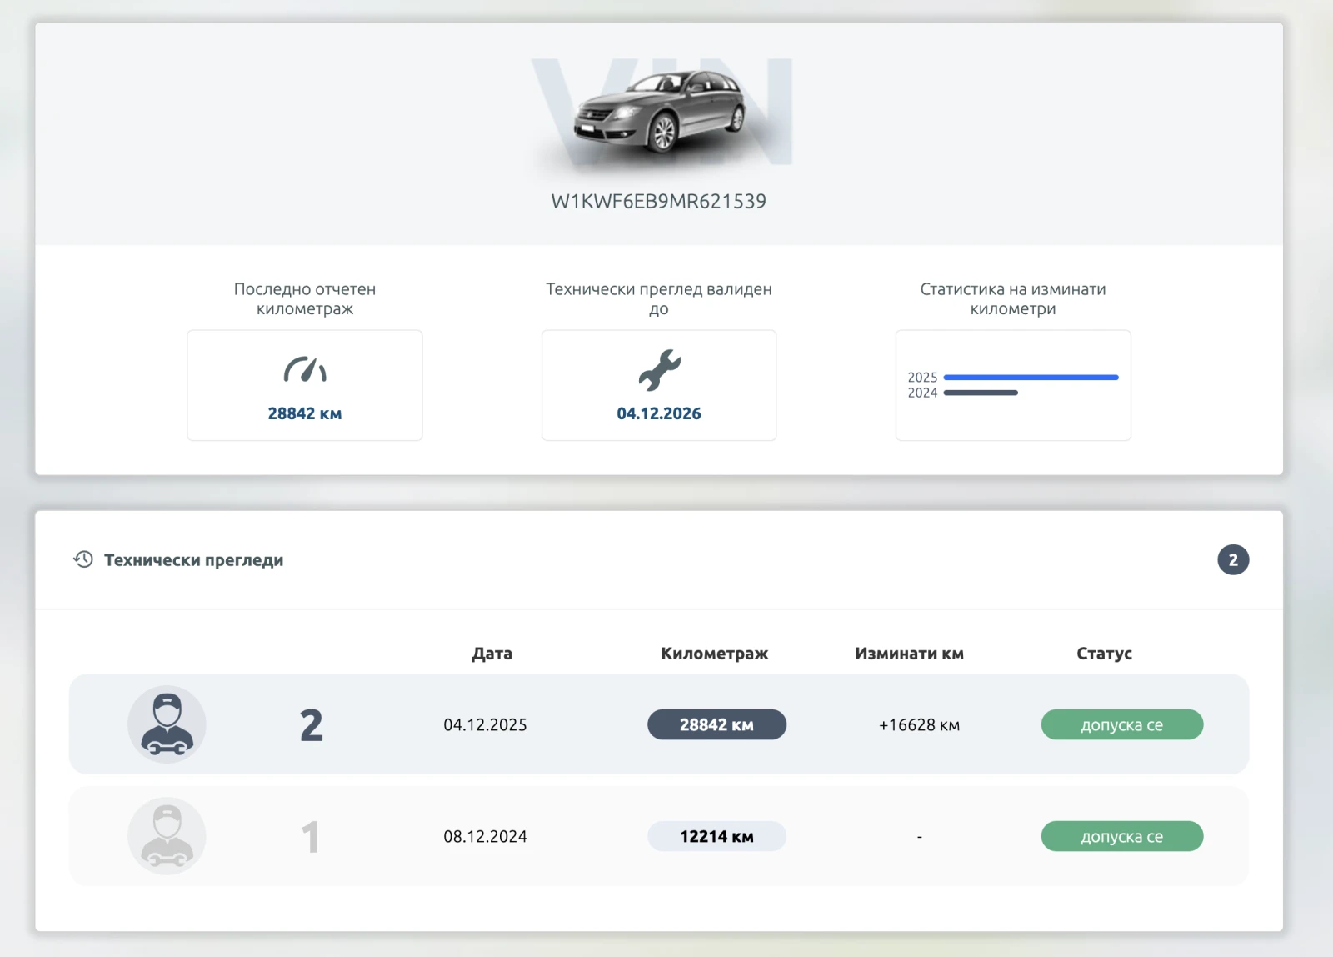Click the mechanic avatar in inspection row 2

[x=167, y=724]
